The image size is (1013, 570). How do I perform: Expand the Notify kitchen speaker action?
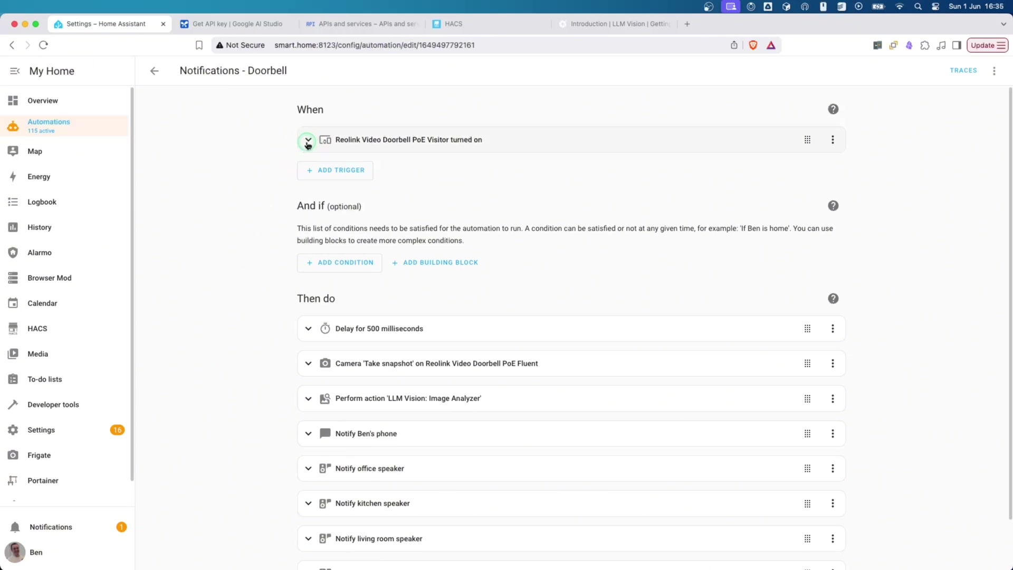[308, 503]
